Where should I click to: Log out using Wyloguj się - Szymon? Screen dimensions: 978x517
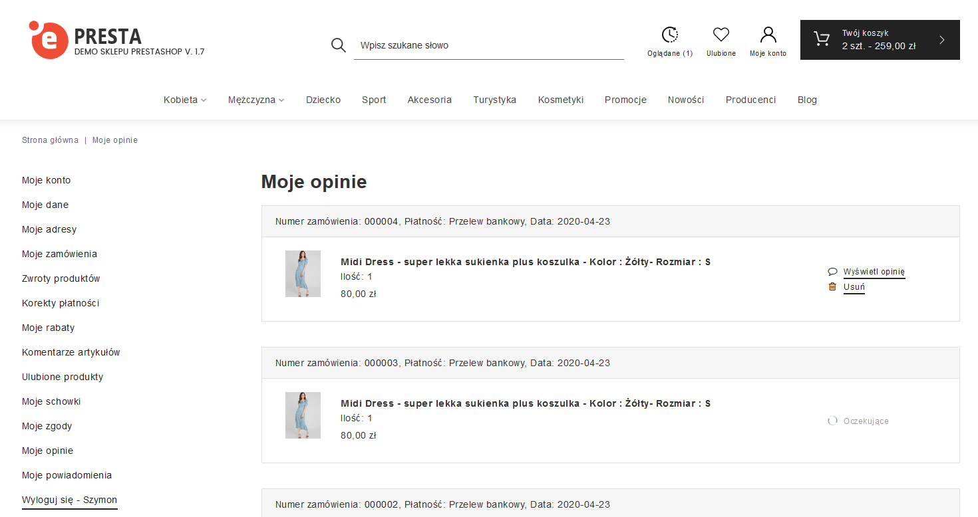[x=70, y=500]
